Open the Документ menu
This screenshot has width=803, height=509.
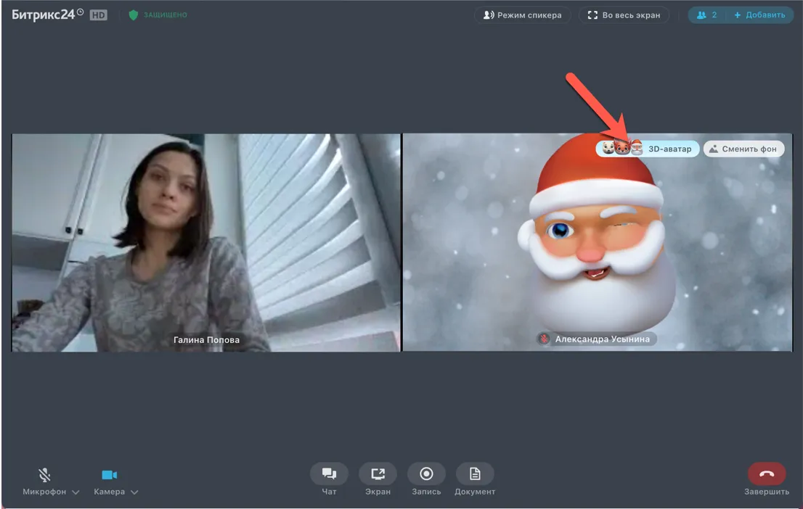(x=475, y=473)
